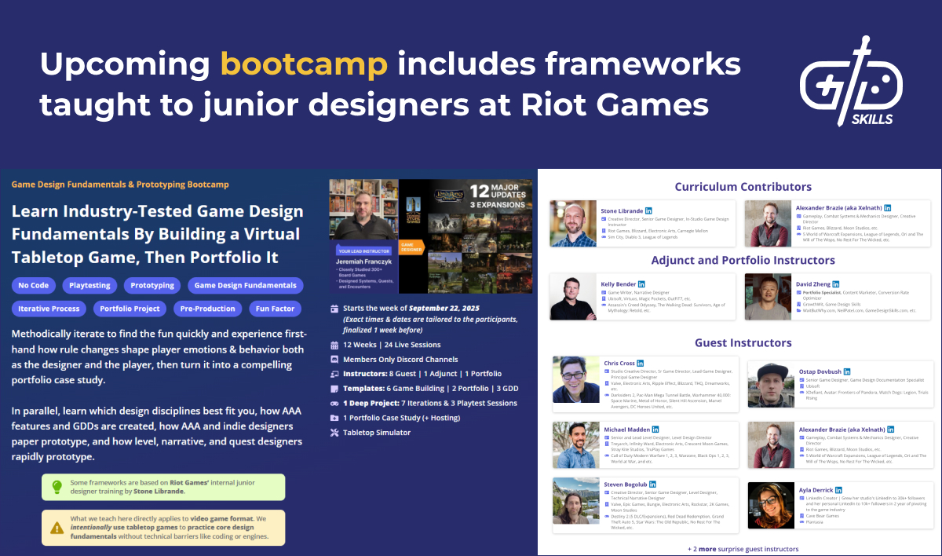This screenshot has width=942, height=556.
Task: Click the Guest Instructors heading
Action: point(743,342)
